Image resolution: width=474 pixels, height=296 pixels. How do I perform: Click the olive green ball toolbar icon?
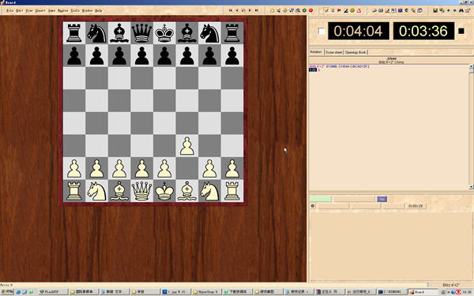pos(352,10)
